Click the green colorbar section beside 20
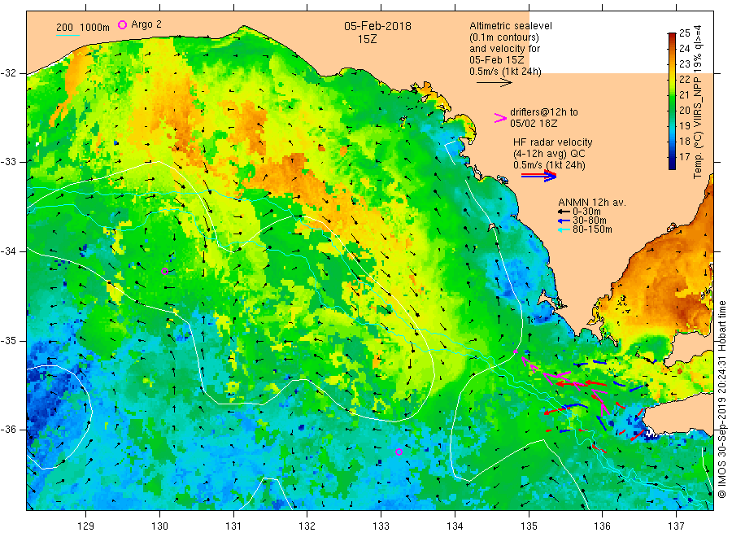Screen dimensions: 732x537 672,110
